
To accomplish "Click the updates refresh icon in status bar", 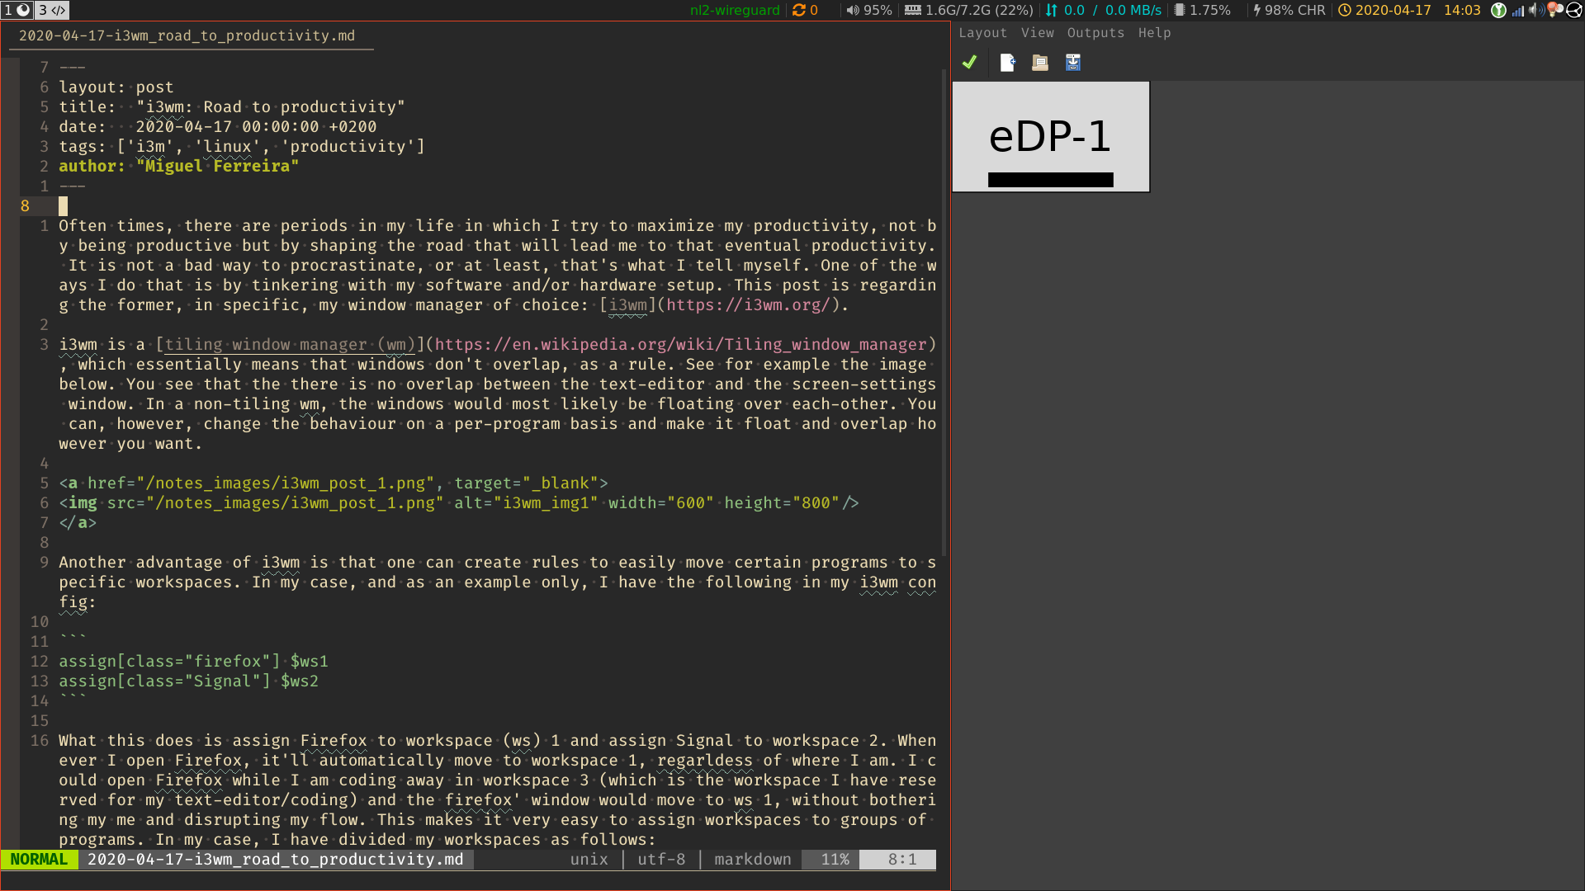I will point(798,10).
